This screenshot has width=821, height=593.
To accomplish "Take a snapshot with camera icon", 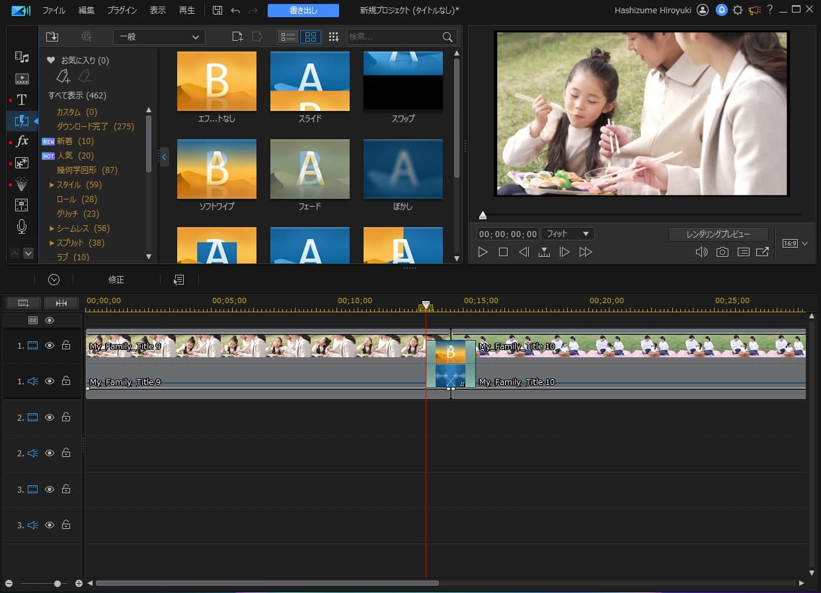I will point(723,252).
